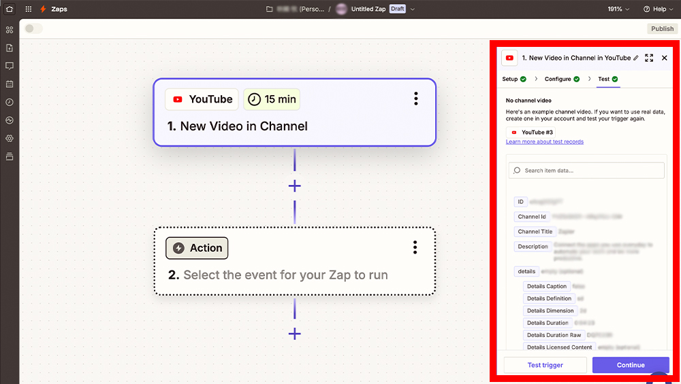Click the user avatar beside Untitled Zap
Viewport: 681px width, 384px height.
point(342,9)
